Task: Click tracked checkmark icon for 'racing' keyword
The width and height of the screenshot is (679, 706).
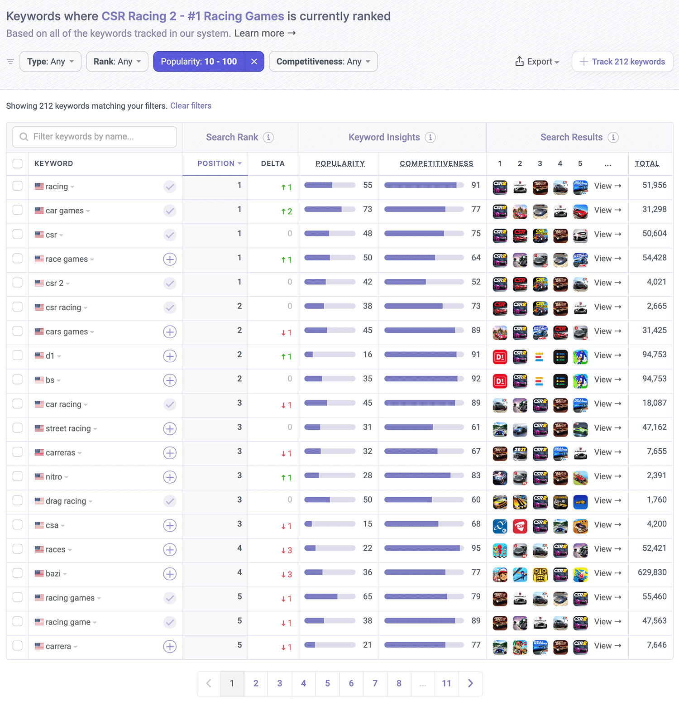Action: pos(170,187)
